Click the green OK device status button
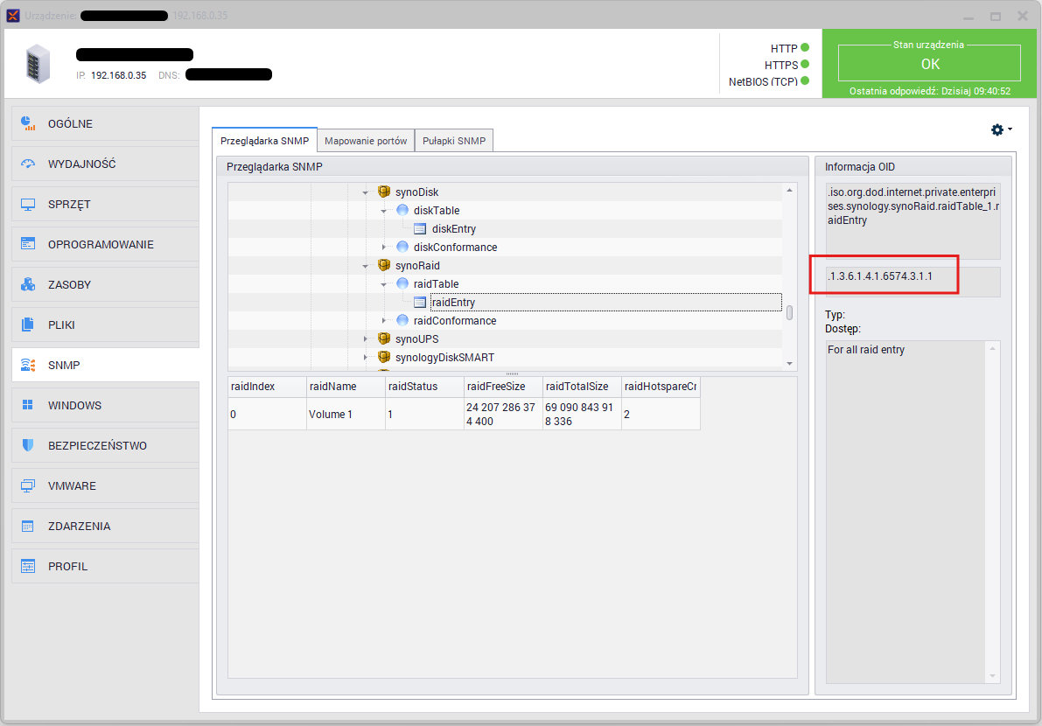This screenshot has width=1042, height=726. click(x=929, y=64)
